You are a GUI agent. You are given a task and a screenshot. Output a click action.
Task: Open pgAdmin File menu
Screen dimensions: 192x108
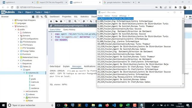point(20,12)
